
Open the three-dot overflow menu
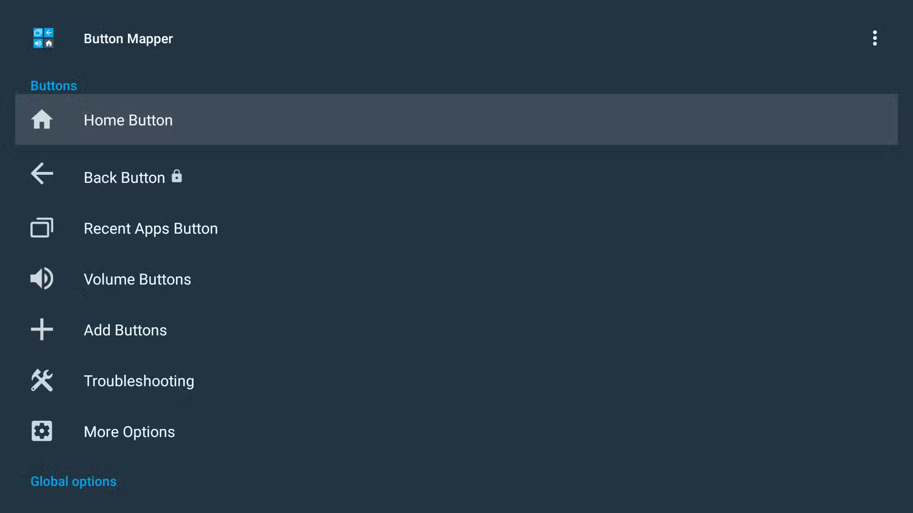tap(874, 38)
